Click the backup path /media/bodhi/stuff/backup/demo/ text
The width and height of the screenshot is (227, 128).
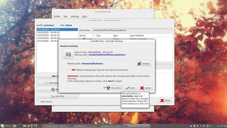(107, 55)
